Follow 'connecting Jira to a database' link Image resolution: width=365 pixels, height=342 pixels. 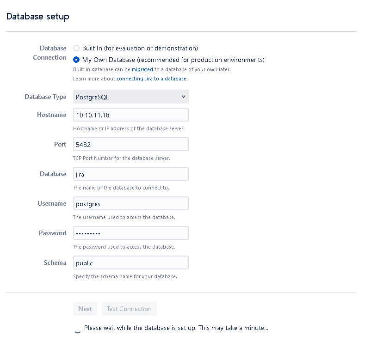click(152, 79)
